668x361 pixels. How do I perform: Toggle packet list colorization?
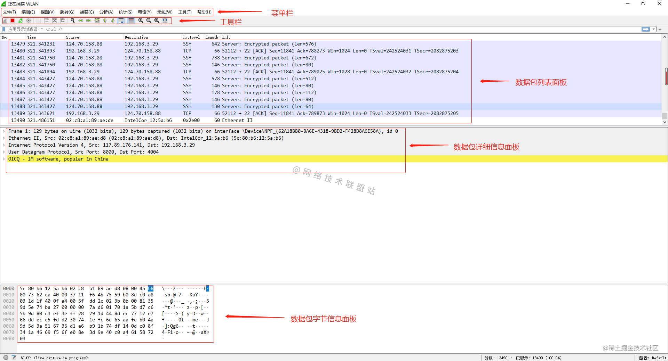click(131, 20)
